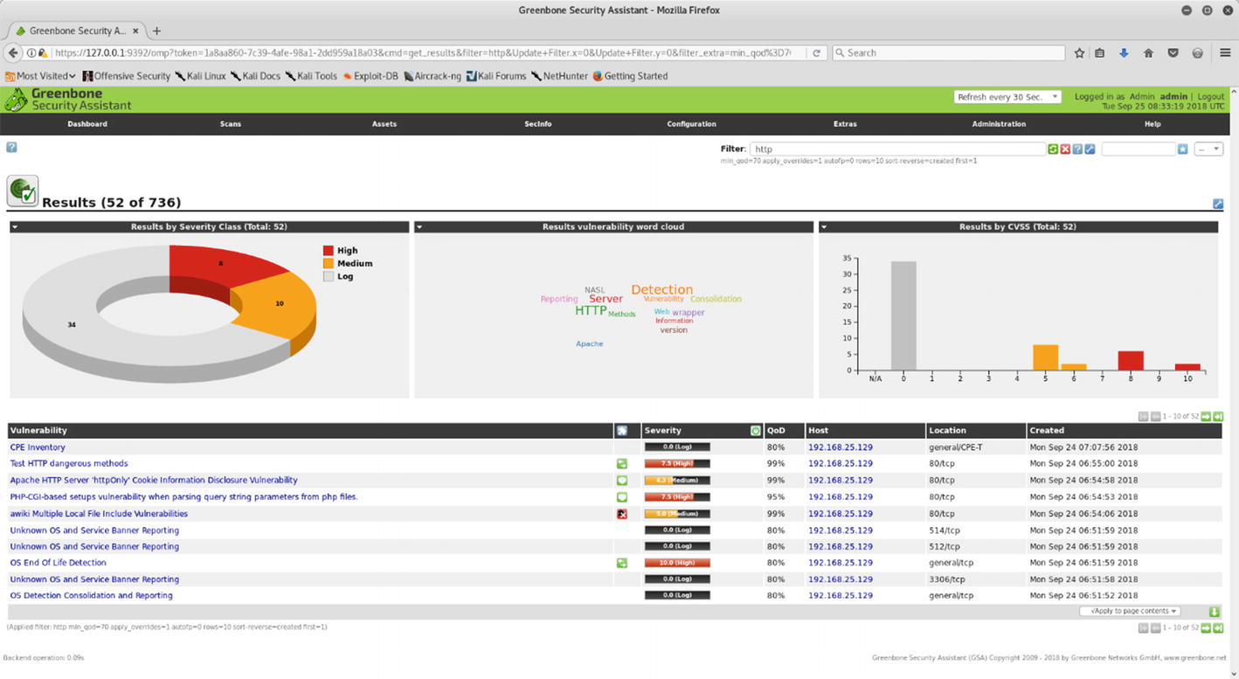Jump to last page using bottom pagination icon
The width and height of the screenshot is (1239, 679).
1218,627
